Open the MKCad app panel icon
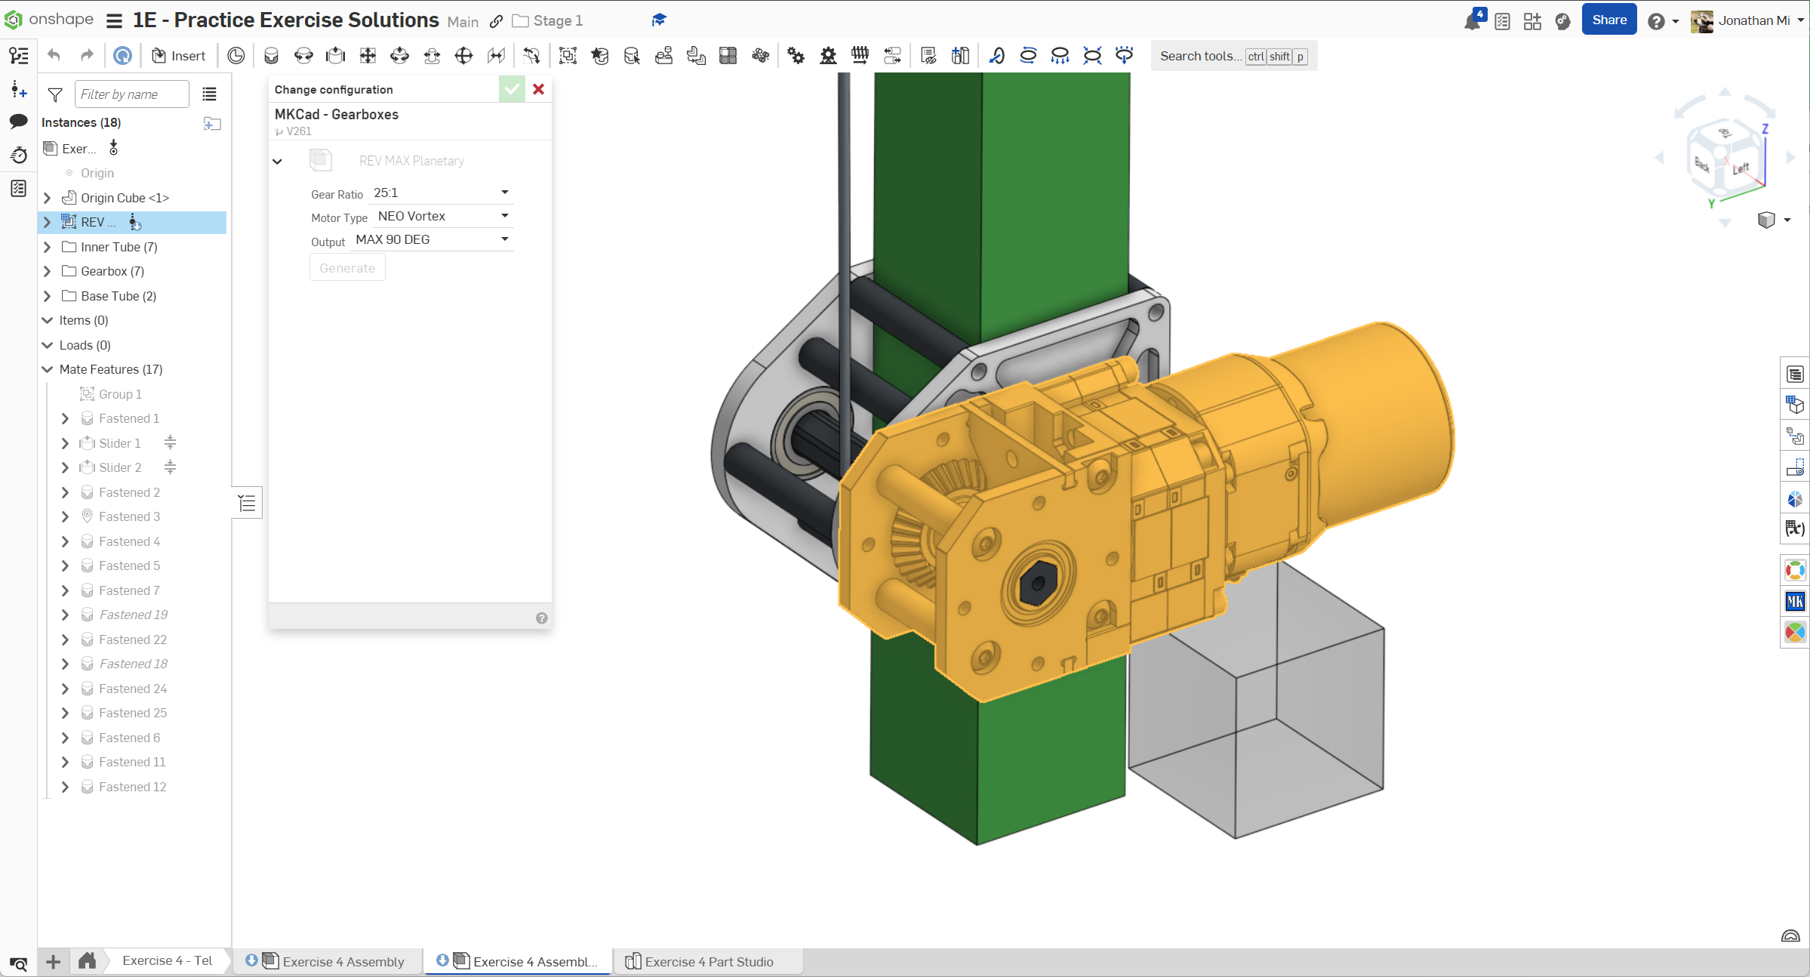 click(x=1795, y=602)
